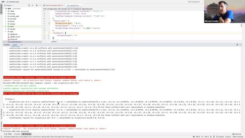The image size is (245, 138).
Task: Select the .gitignore file
Action: [x=14, y=34]
